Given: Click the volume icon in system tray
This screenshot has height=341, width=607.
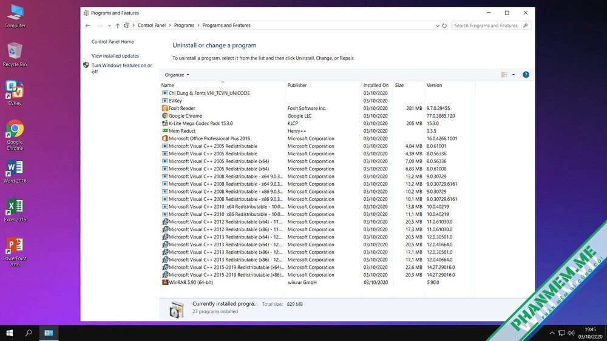Looking at the screenshot, I should [x=571, y=333].
